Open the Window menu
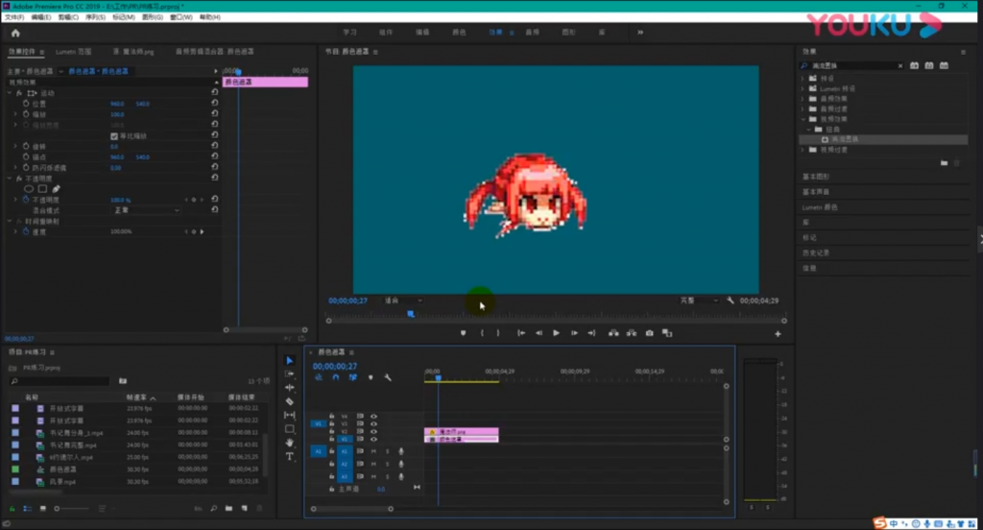 181,17
